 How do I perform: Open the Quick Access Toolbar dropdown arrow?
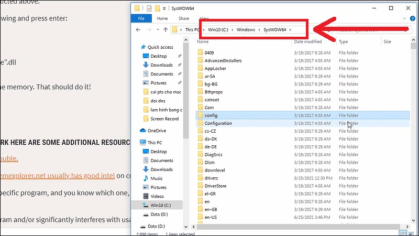[x=164, y=8]
